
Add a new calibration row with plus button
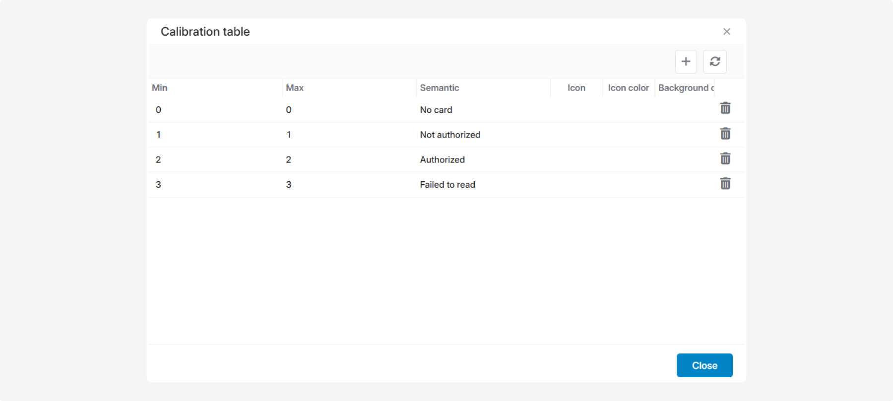686,61
